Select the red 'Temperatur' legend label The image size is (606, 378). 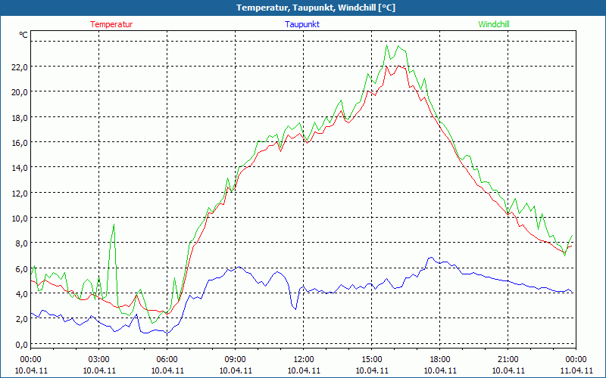(111, 24)
